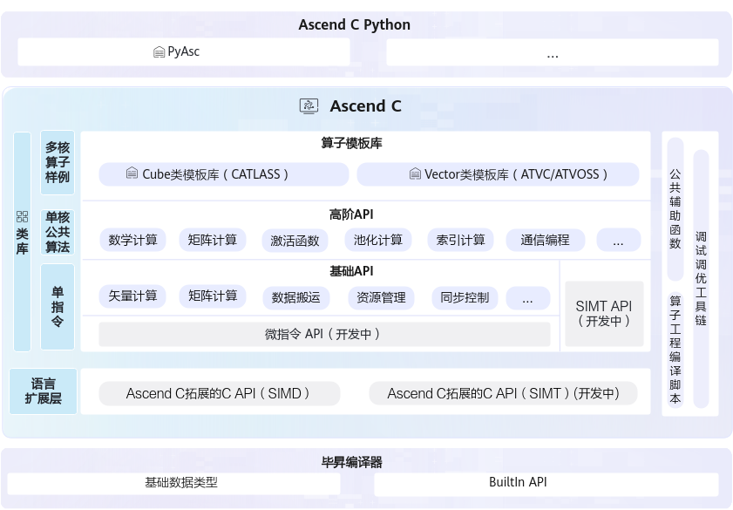733x510 pixels.
Task: Open the 激活函数 item
Action: point(295,241)
